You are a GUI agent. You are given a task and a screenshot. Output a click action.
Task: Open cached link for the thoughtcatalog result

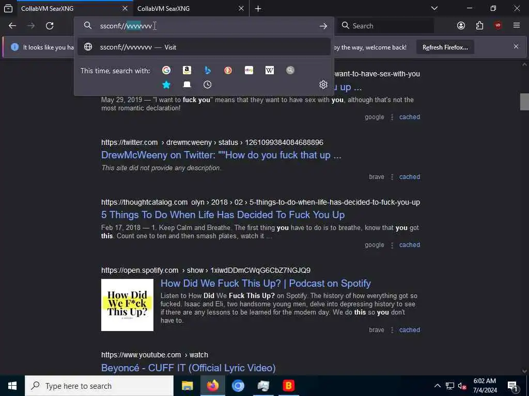pos(410,245)
